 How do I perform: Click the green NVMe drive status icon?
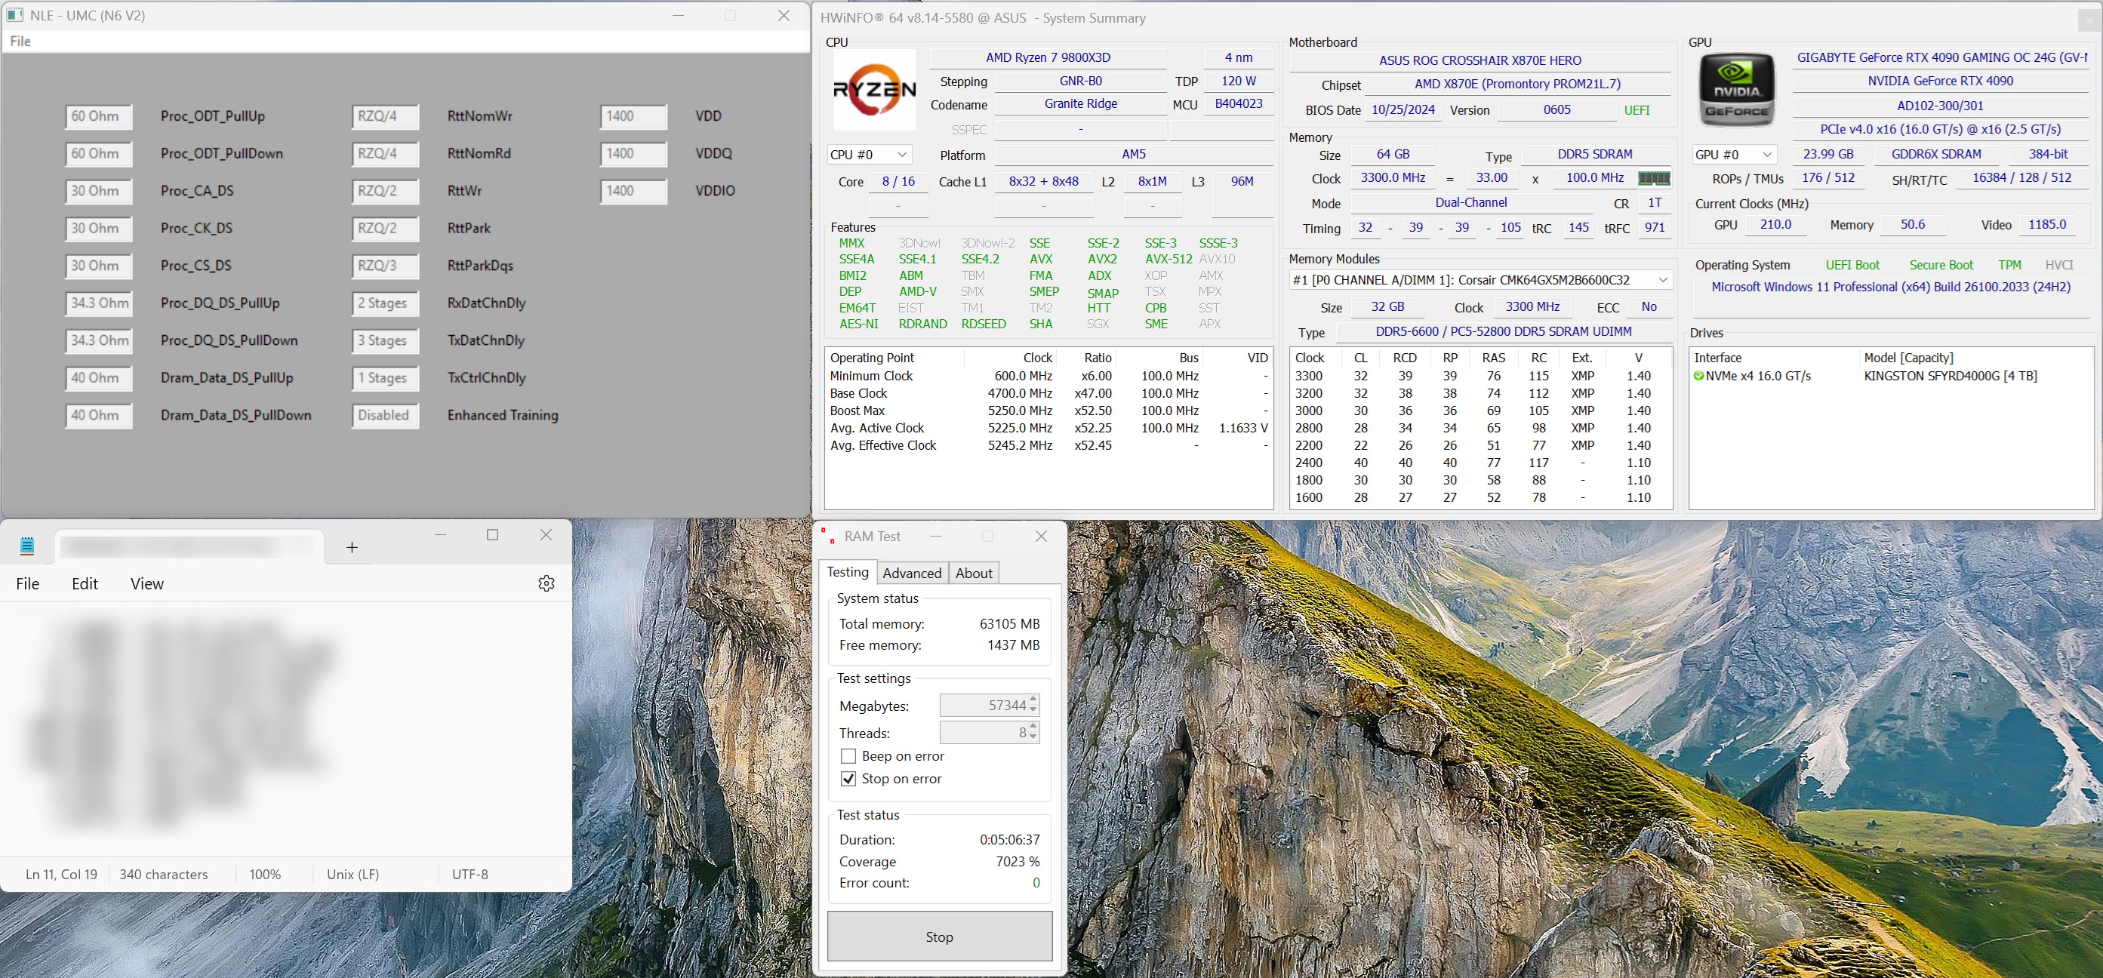(x=1698, y=377)
